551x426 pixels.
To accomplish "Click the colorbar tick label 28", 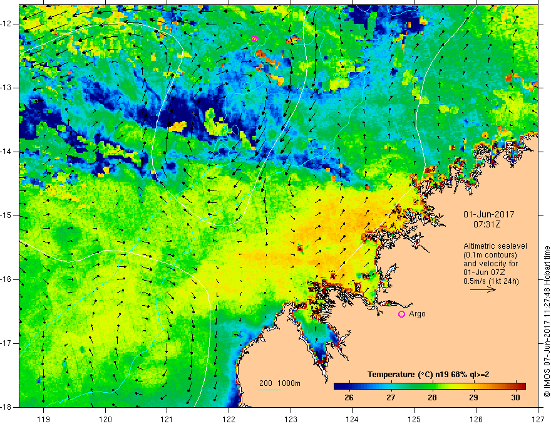I will pyautogui.click(x=432, y=398).
